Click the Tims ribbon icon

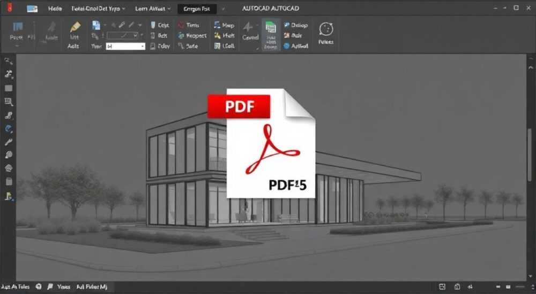click(x=181, y=25)
